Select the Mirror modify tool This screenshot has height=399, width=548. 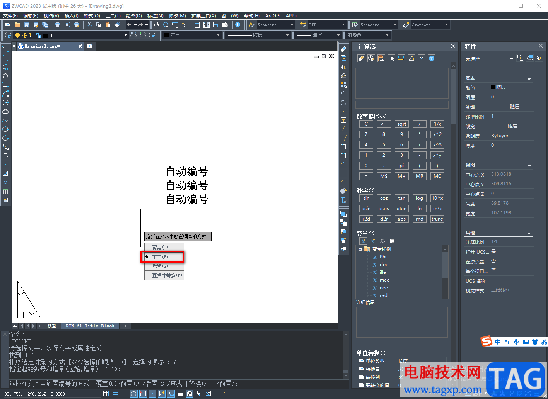point(343,67)
